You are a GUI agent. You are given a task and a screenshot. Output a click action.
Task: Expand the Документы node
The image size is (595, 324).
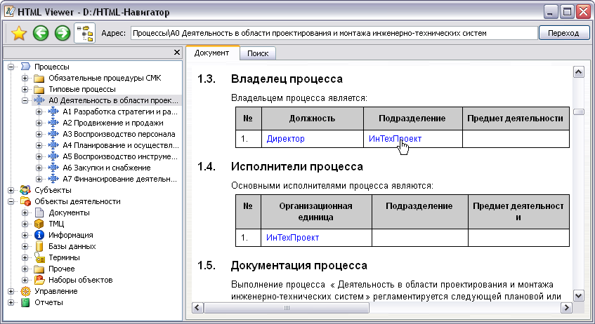[25, 212]
